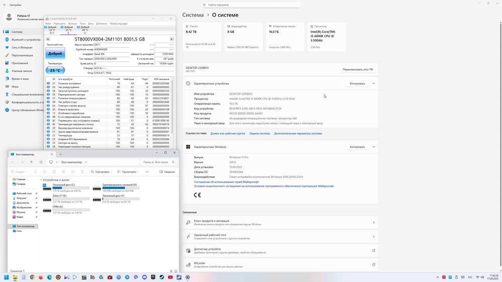
Task: Open the three-dots more menu in Explorer
Action: pos(147,172)
